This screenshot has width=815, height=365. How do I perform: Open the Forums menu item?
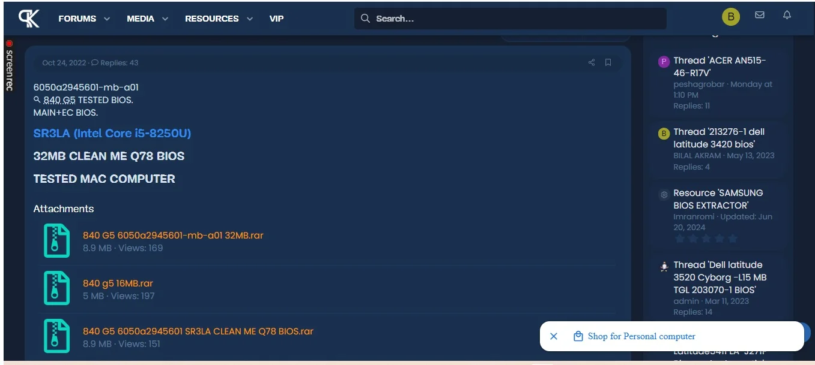[77, 19]
